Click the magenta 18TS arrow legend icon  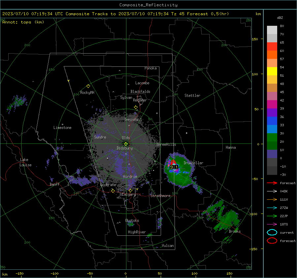click(x=272, y=224)
